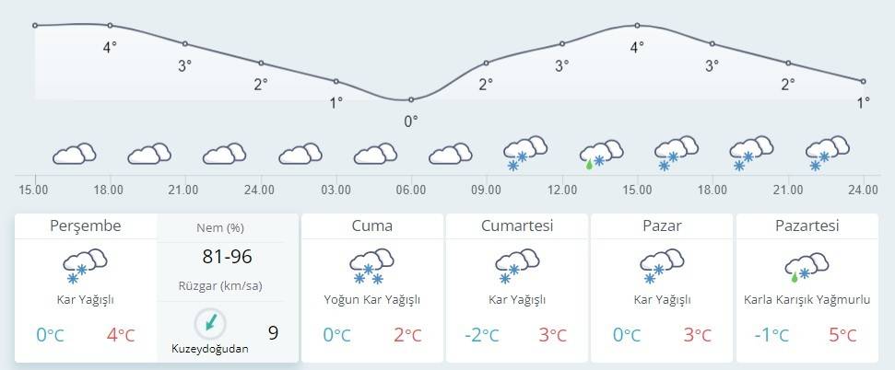Click Pazartesi sleet weather icon

click(x=805, y=265)
